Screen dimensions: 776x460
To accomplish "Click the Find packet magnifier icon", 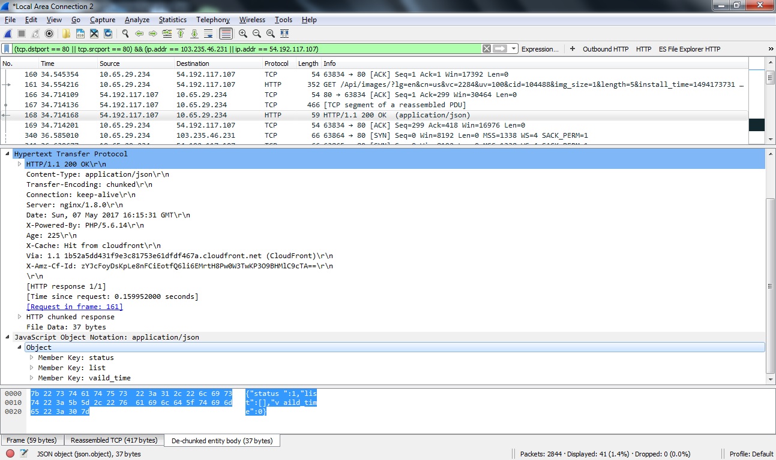I will (125, 34).
